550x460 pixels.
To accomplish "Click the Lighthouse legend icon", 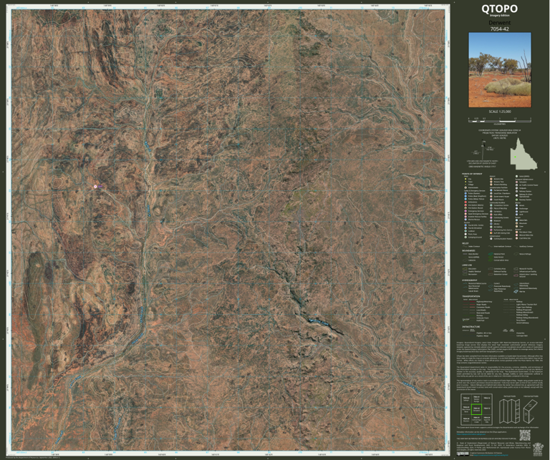I will pos(516,212).
